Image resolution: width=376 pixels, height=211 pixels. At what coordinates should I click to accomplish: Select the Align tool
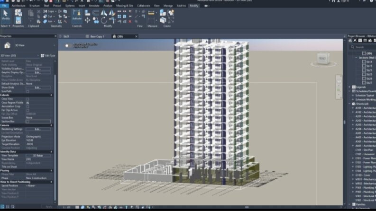click(88, 13)
